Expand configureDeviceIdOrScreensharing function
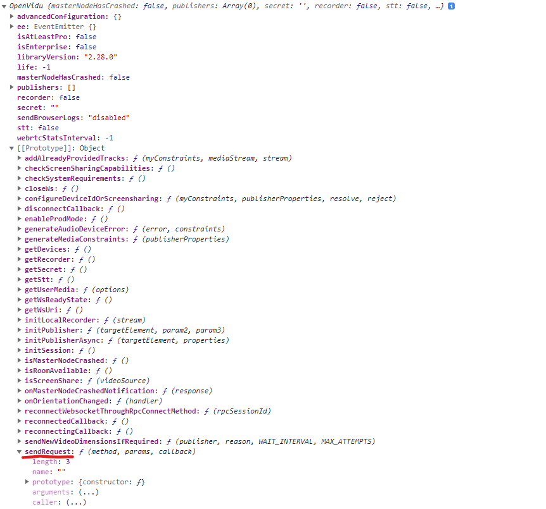The image size is (546, 509). (20, 199)
